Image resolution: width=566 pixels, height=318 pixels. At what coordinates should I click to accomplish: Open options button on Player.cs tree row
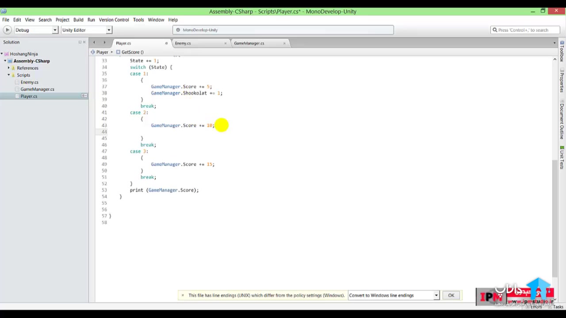point(84,96)
